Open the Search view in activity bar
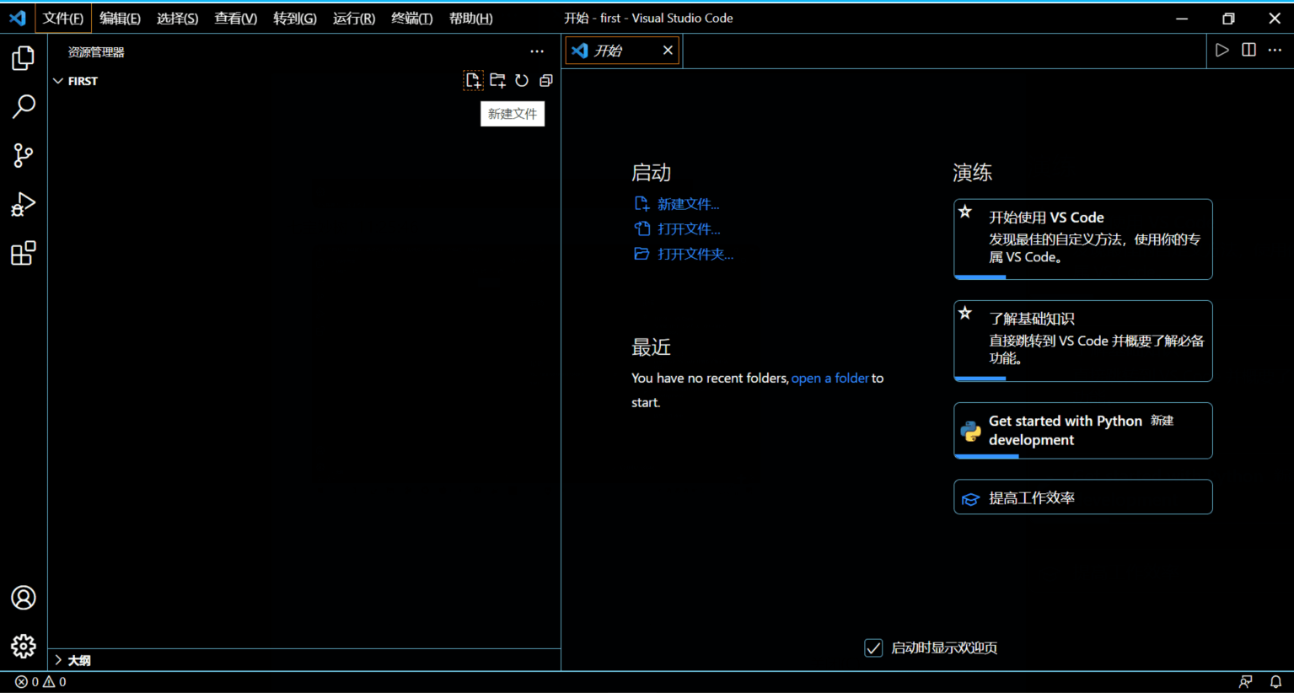The width and height of the screenshot is (1294, 693). click(x=24, y=106)
